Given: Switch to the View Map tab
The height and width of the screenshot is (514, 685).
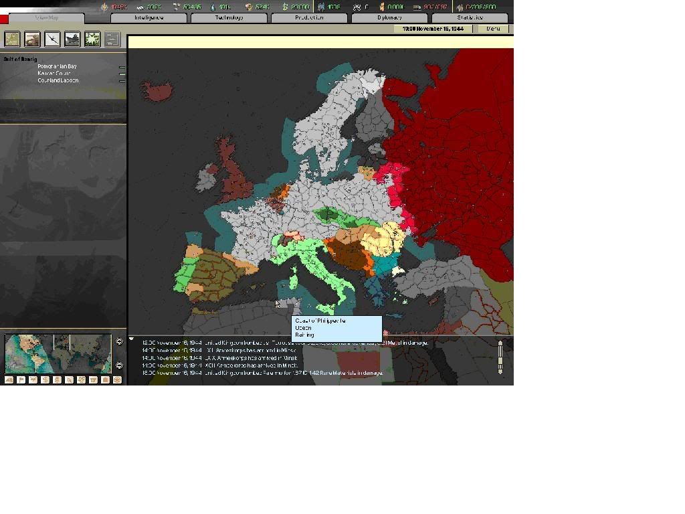Looking at the screenshot, I should tap(46, 18).
